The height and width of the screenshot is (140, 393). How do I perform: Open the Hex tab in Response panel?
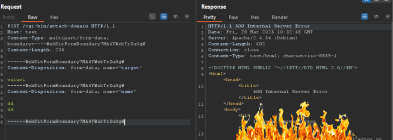pyautogui.click(x=255, y=17)
